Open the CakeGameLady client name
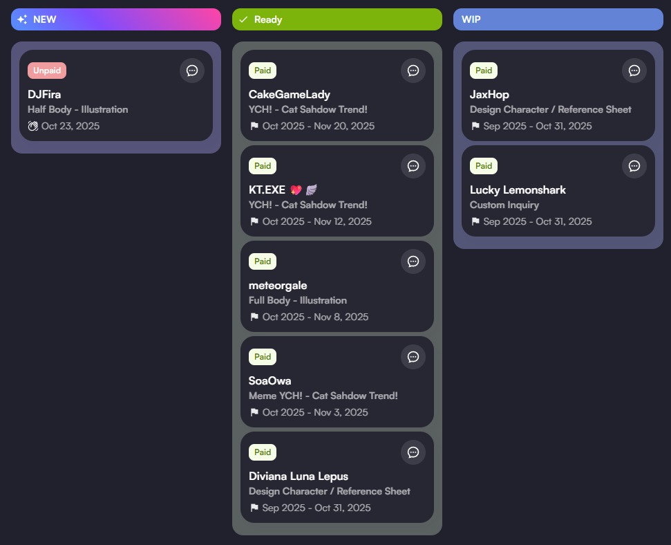This screenshot has height=545, width=671. [290, 95]
